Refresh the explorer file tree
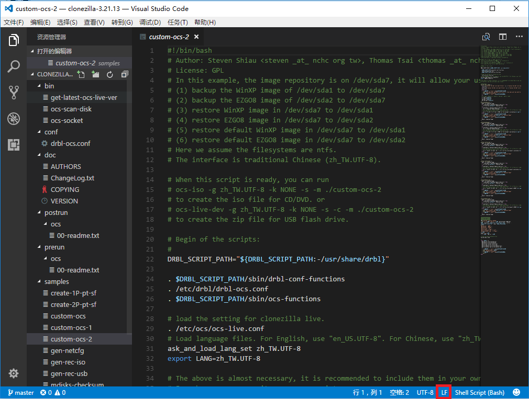This screenshot has width=529, height=399. click(x=110, y=74)
